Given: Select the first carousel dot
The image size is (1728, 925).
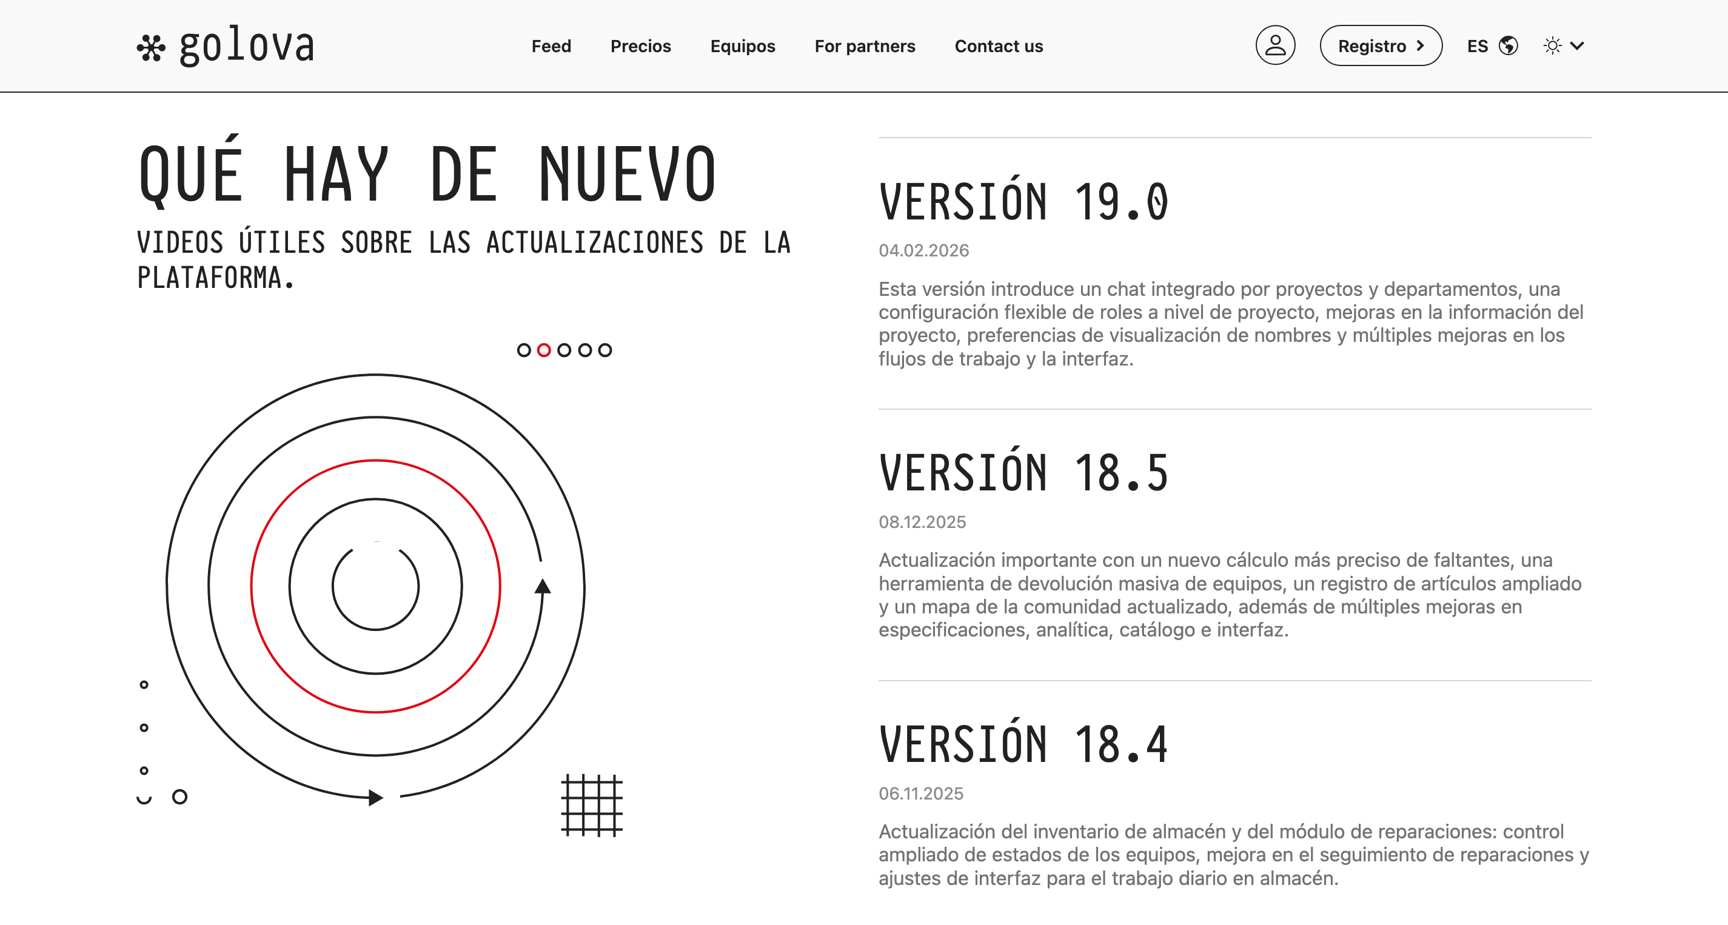Looking at the screenshot, I should (x=524, y=350).
